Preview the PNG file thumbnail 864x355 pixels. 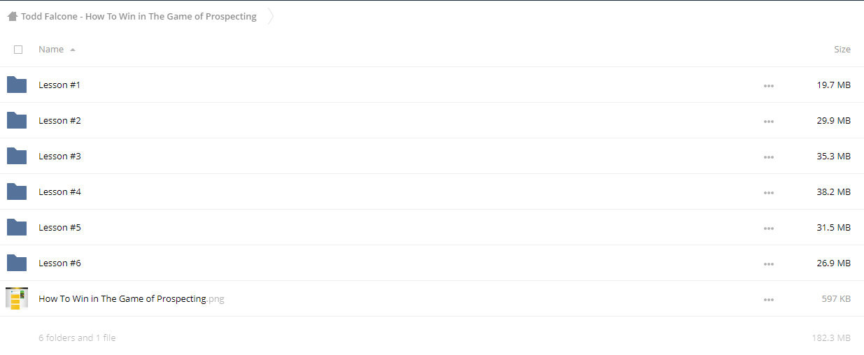click(17, 298)
